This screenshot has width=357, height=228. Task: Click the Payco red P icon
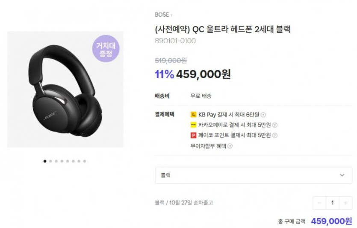[193, 135]
